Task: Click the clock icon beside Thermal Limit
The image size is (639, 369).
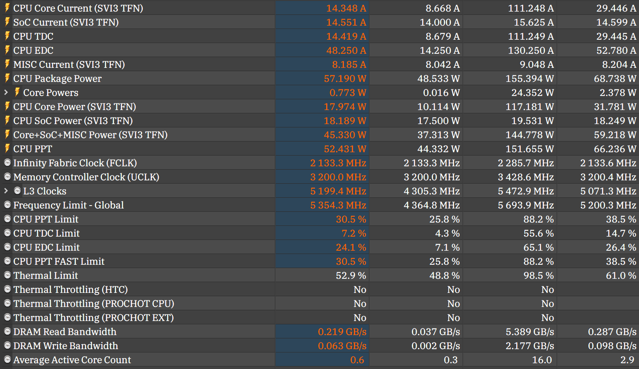Action: (x=7, y=275)
